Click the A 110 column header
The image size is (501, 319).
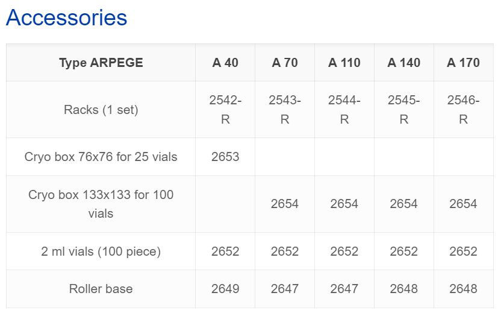click(344, 63)
